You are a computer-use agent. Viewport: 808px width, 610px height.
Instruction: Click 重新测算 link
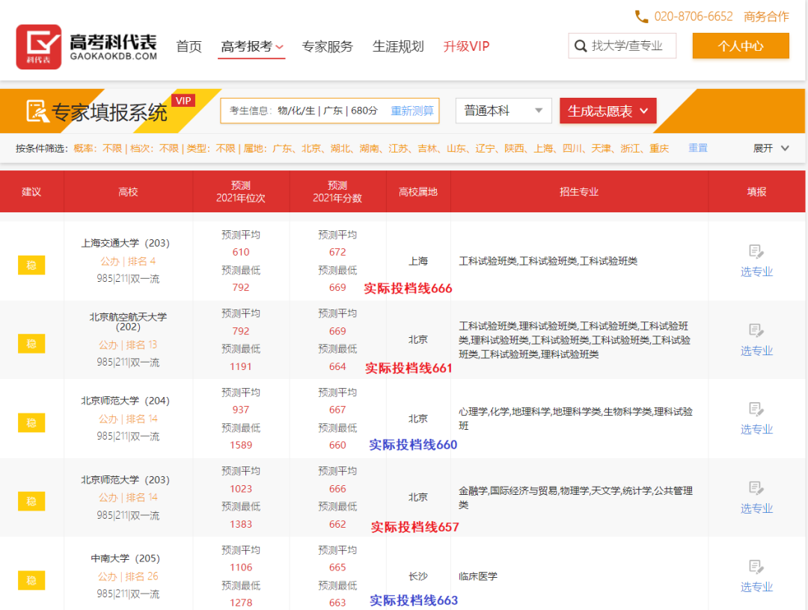coord(412,111)
